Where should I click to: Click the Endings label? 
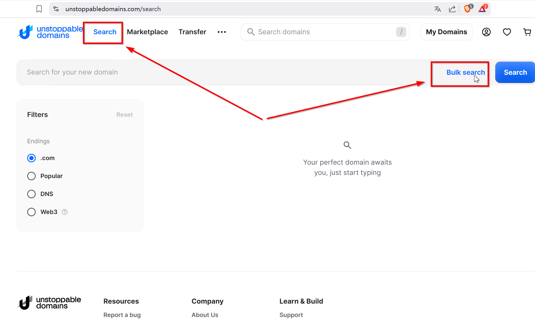[x=38, y=141]
